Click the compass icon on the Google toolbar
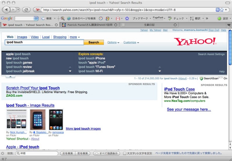This screenshot has width=232, height=161. click(x=101, y=18)
